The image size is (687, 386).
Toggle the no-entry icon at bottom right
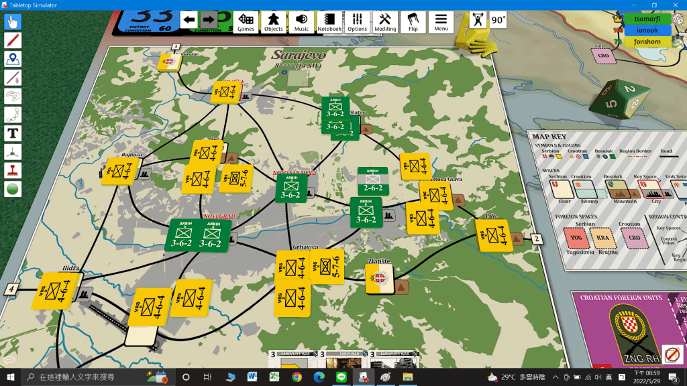coord(672,354)
